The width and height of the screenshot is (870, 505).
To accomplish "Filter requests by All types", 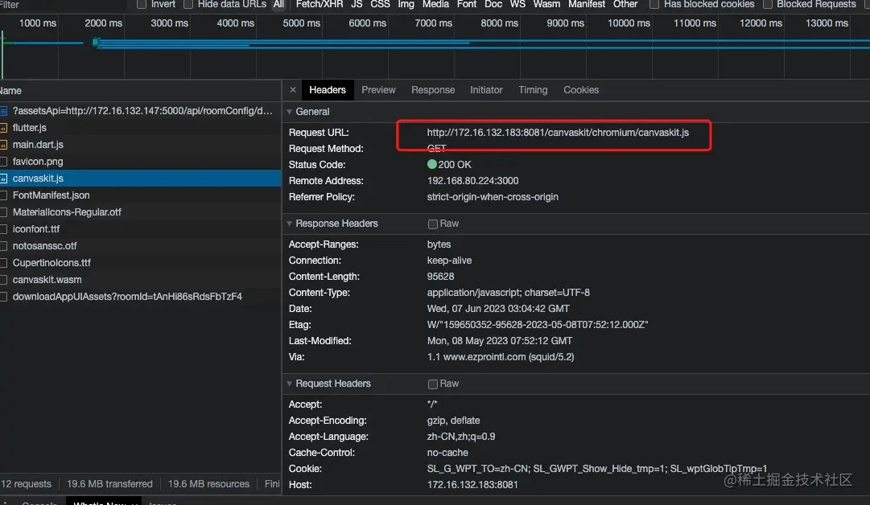I will click(x=278, y=5).
